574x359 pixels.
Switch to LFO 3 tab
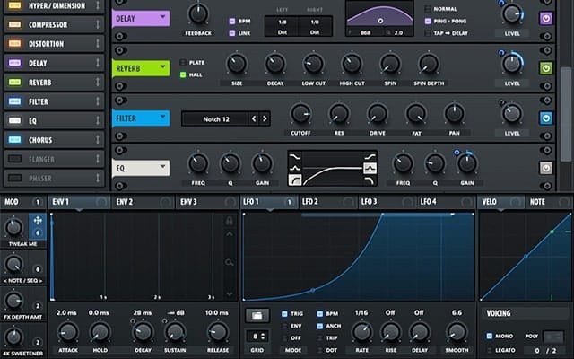[387, 202]
